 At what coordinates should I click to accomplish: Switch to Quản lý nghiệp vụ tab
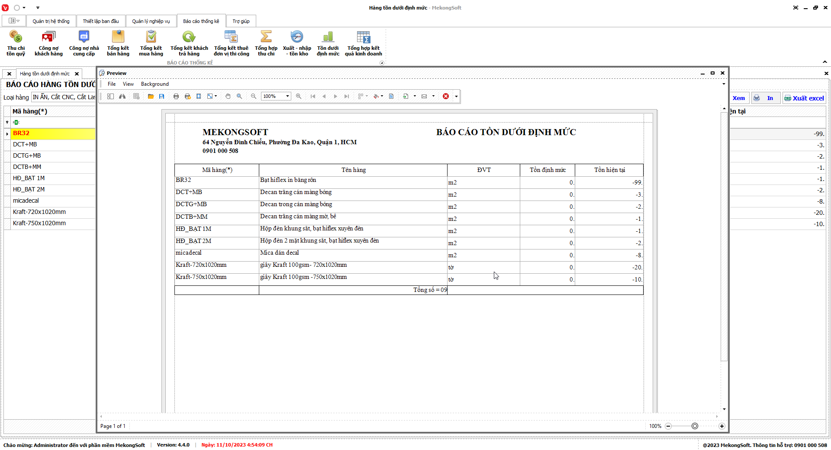coord(151,21)
